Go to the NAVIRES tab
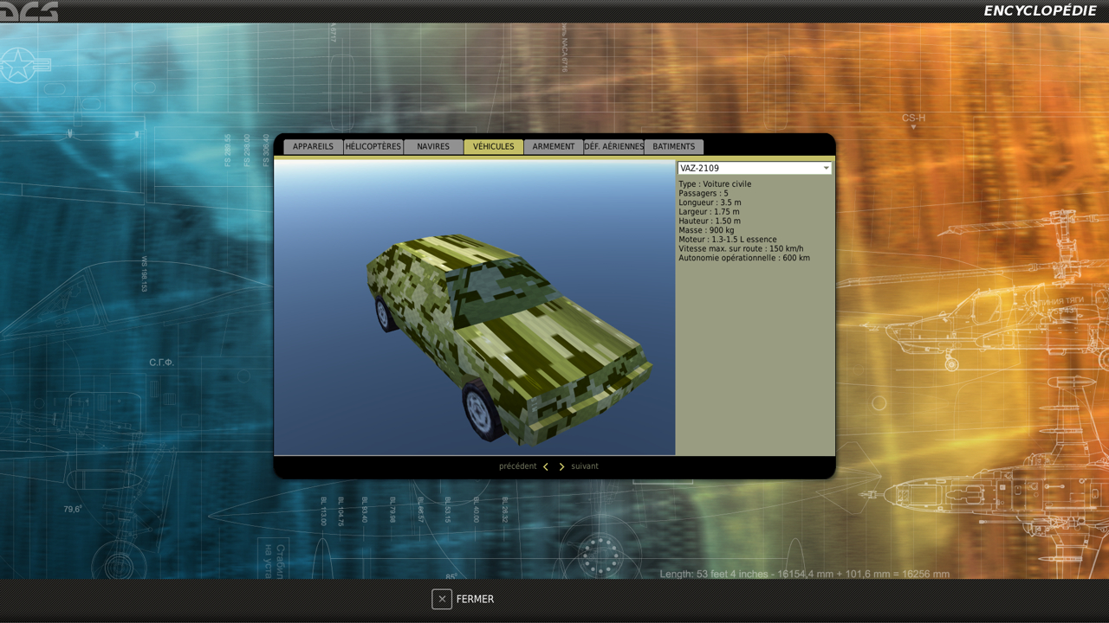 (433, 147)
